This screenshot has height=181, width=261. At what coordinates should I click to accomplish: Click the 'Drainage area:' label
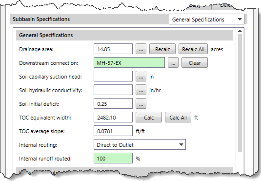[x=36, y=49]
